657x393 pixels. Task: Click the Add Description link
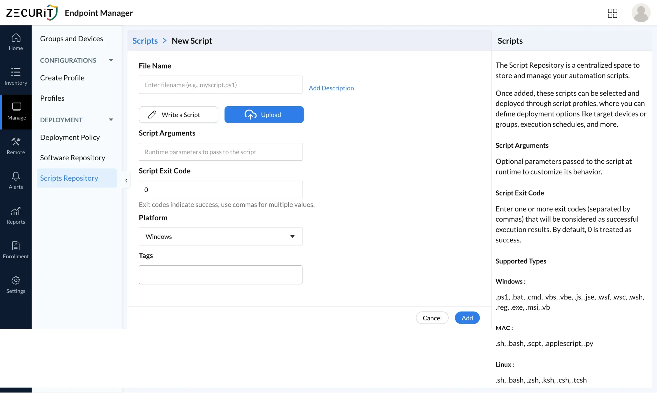[x=331, y=88]
